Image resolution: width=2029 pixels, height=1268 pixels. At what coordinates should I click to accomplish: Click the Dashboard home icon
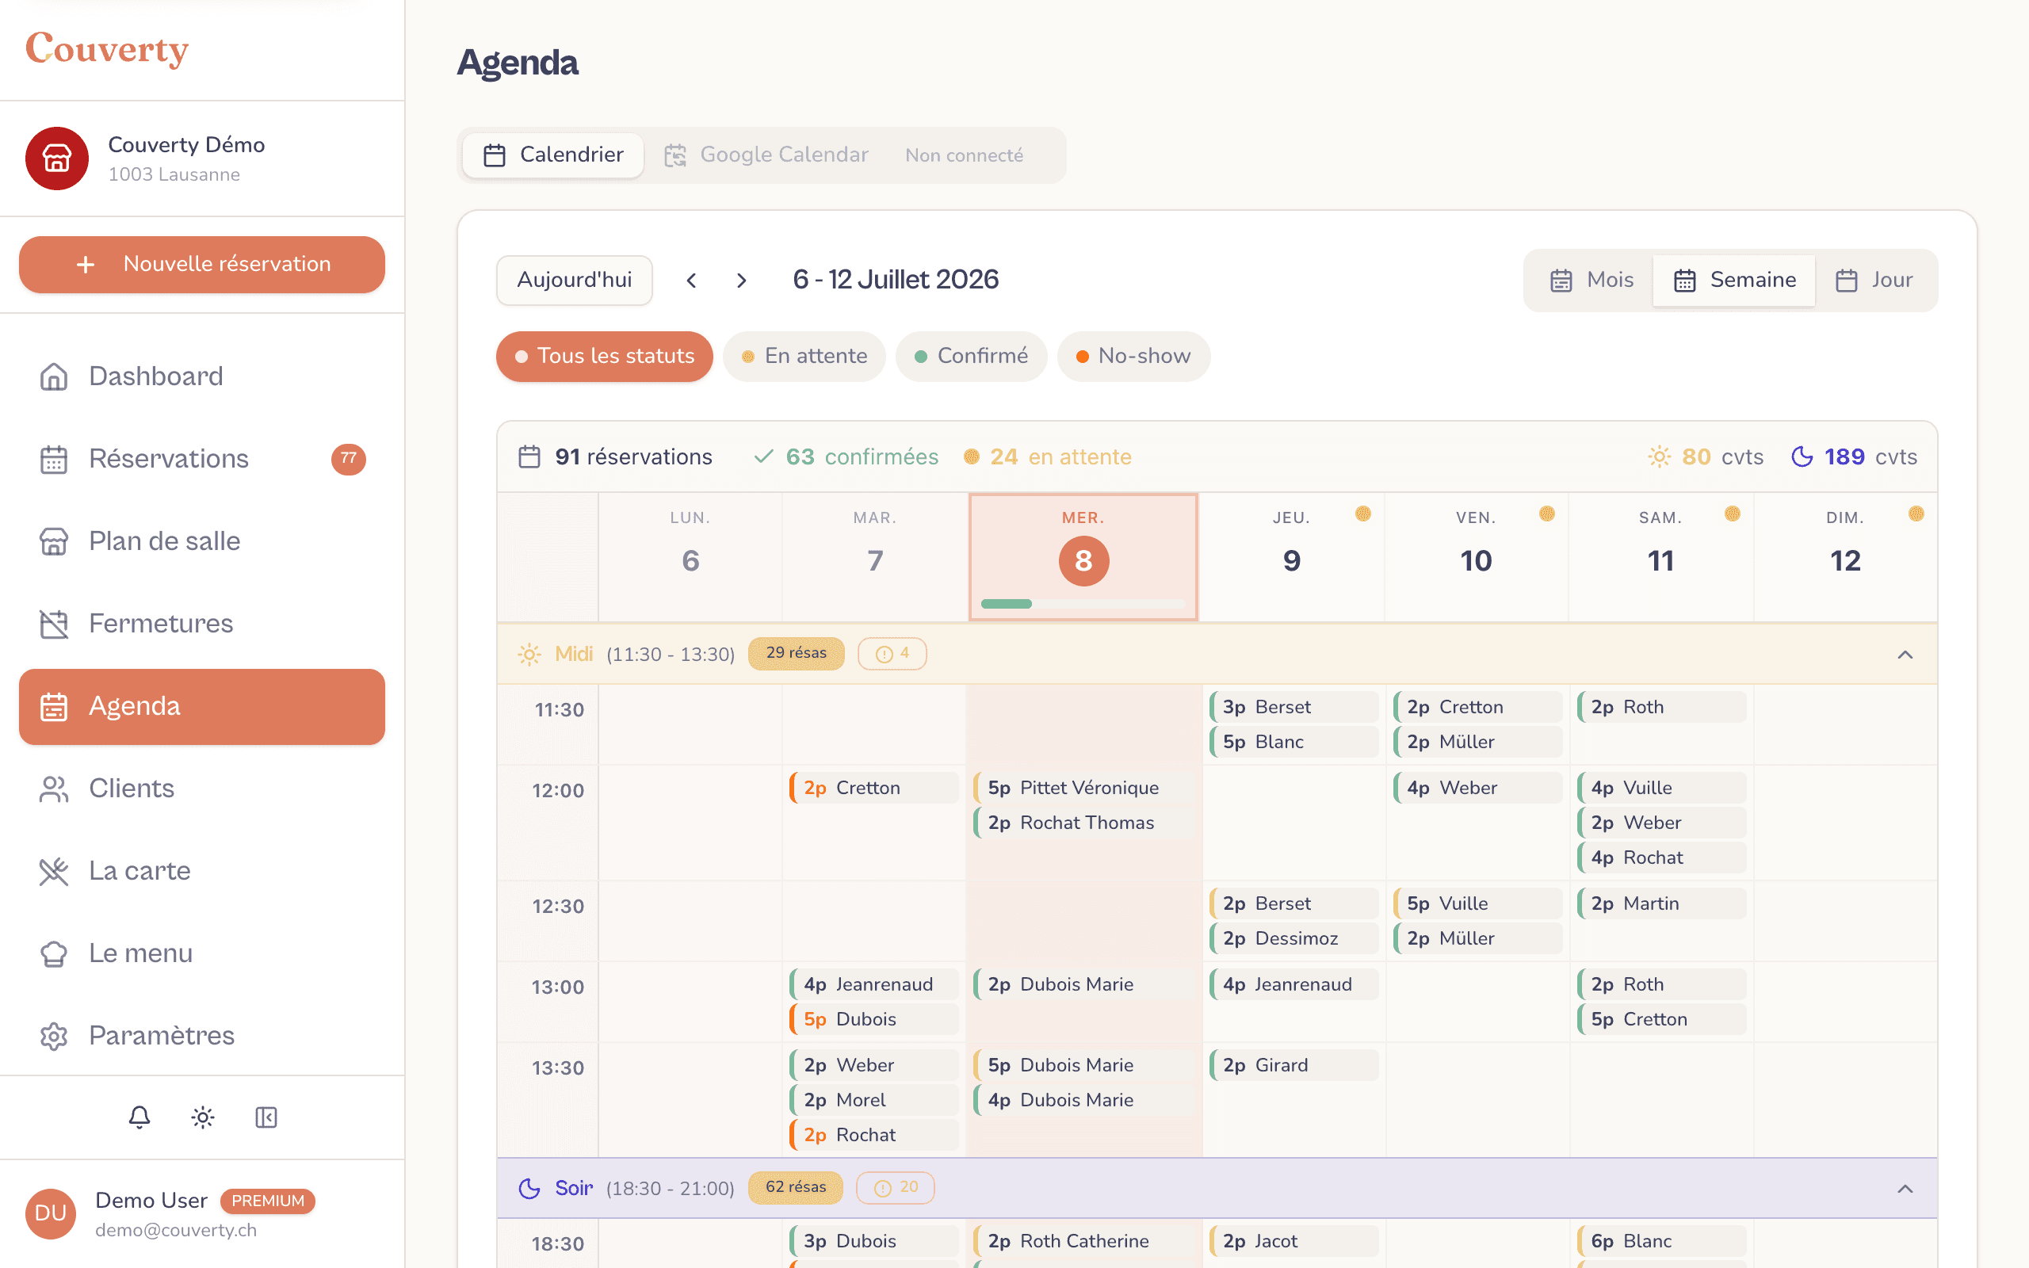pyautogui.click(x=54, y=376)
